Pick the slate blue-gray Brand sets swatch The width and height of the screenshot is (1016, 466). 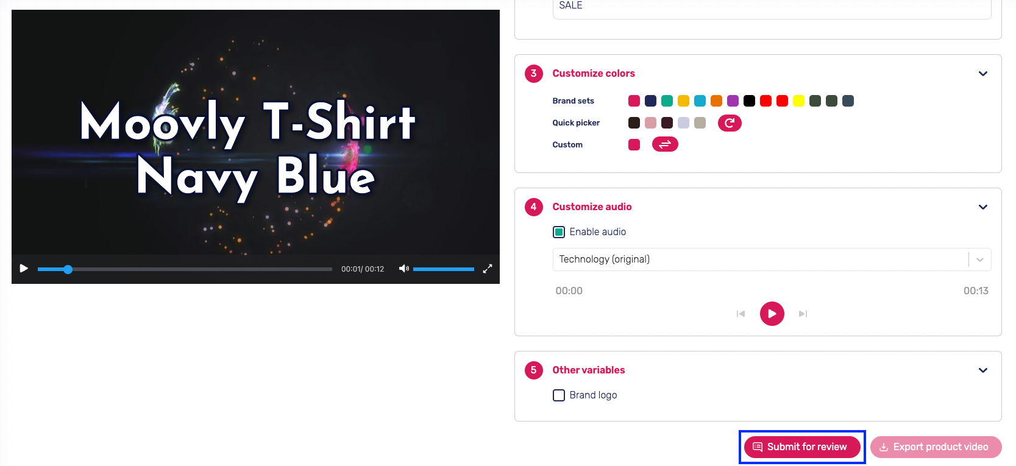pyautogui.click(x=848, y=101)
